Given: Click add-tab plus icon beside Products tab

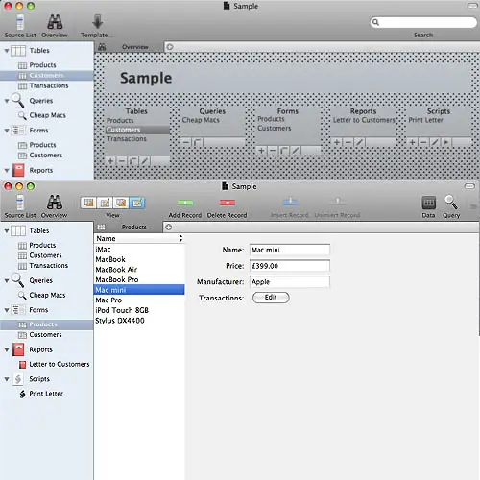Looking at the screenshot, I should [169, 227].
